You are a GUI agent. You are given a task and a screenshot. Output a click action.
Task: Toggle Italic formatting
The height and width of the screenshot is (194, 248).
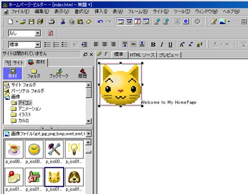(x=162, y=45)
